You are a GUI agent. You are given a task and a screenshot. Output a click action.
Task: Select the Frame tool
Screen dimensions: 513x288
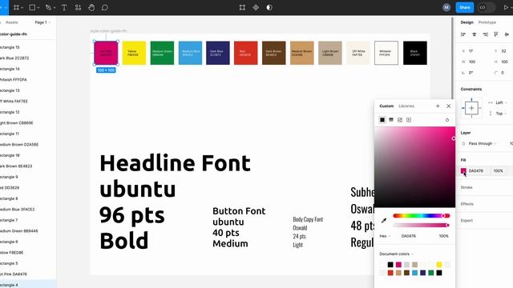pyautogui.click(x=16, y=7)
